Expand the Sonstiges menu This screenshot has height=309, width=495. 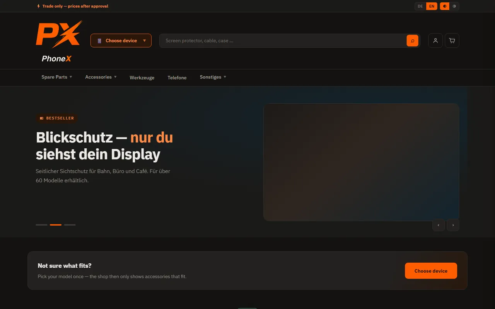coord(213,77)
